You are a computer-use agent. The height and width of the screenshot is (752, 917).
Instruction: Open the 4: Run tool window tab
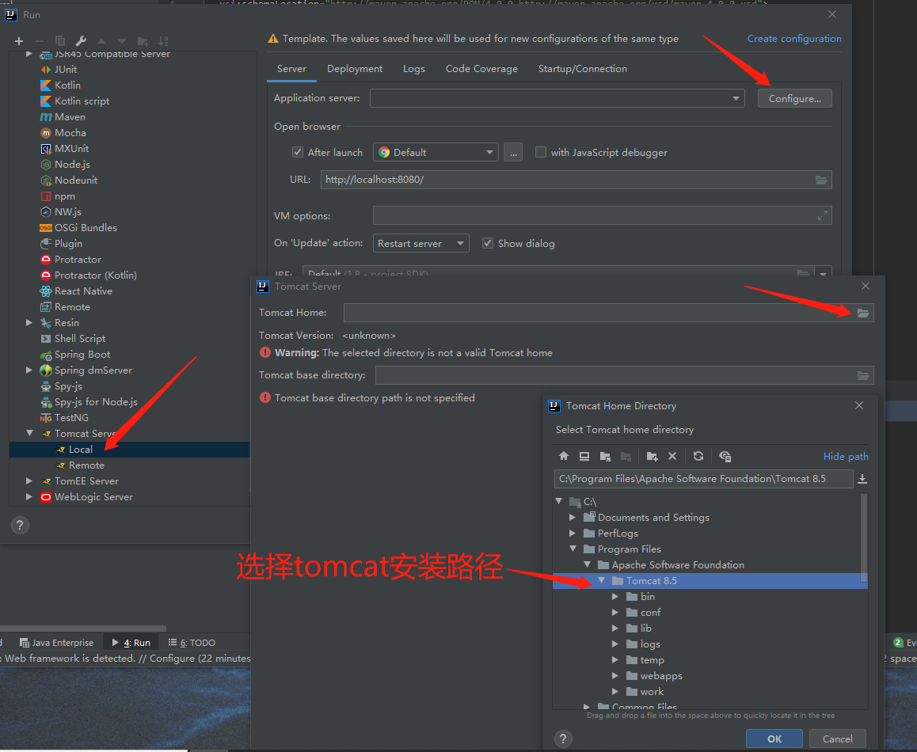(131, 643)
